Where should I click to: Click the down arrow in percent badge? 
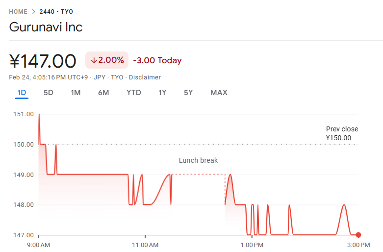click(94, 60)
